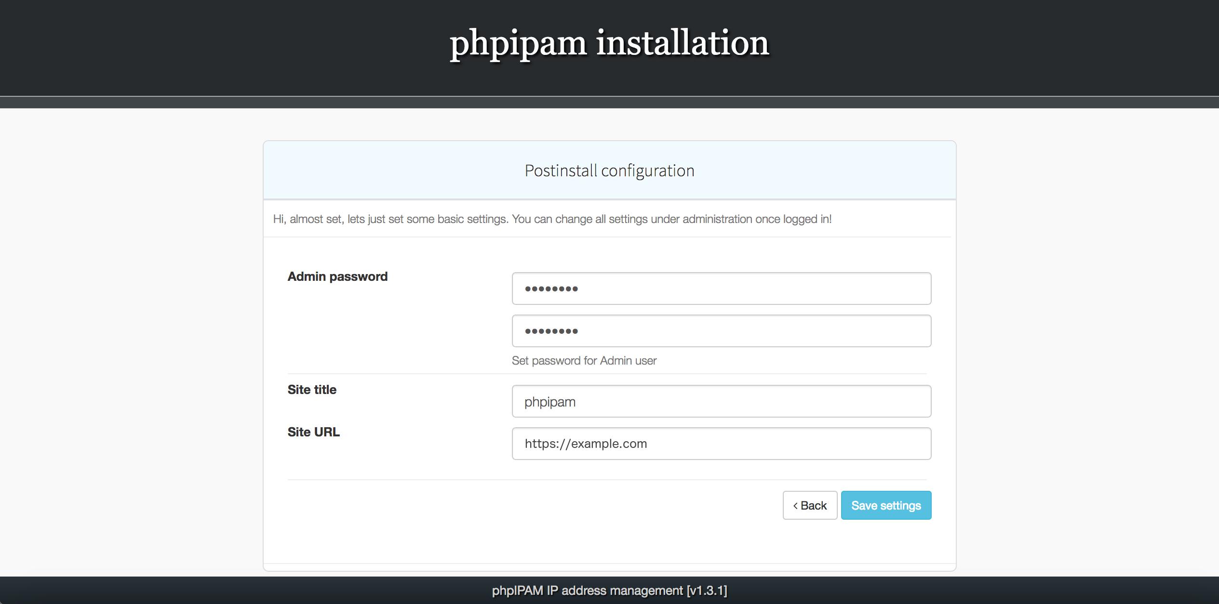Click the first Admin password field
This screenshot has height=604, width=1219.
tap(721, 289)
